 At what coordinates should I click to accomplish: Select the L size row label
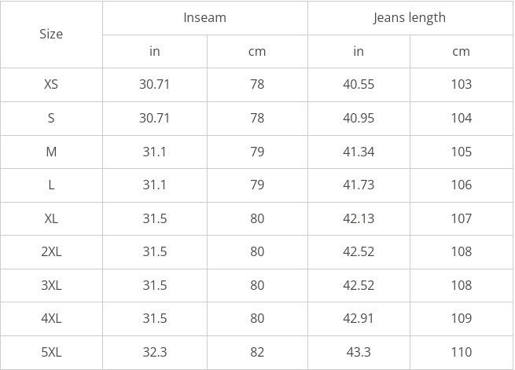[x=51, y=185]
